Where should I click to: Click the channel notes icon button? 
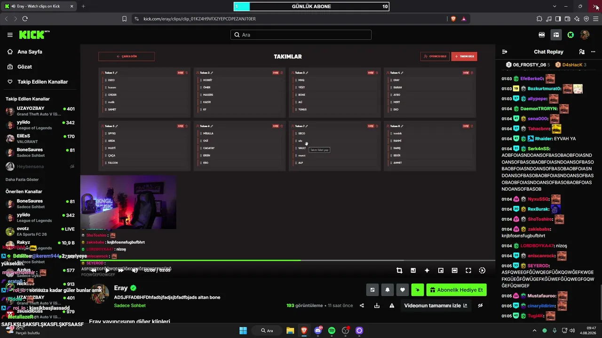(372, 290)
